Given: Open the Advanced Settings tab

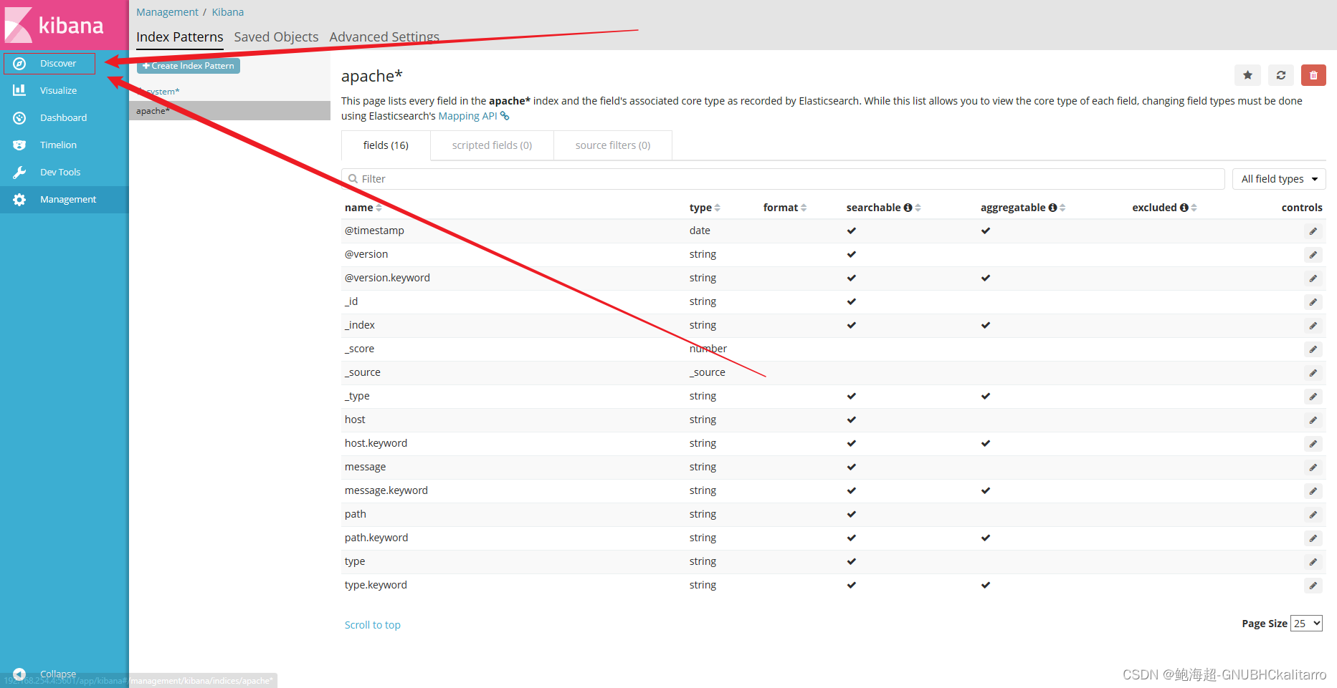Looking at the screenshot, I should pyautogui.click(x=384, y=37).
